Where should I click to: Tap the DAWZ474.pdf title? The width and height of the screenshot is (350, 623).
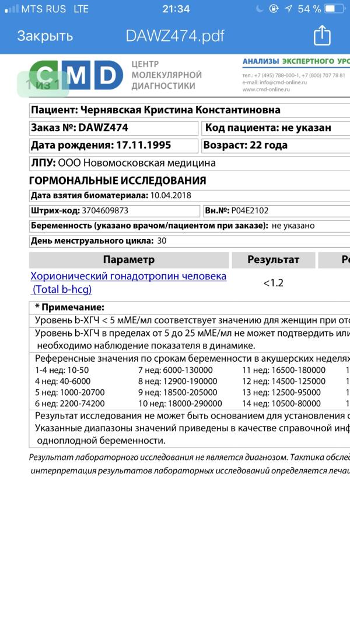pyautogui.click(x=175, y=36)
